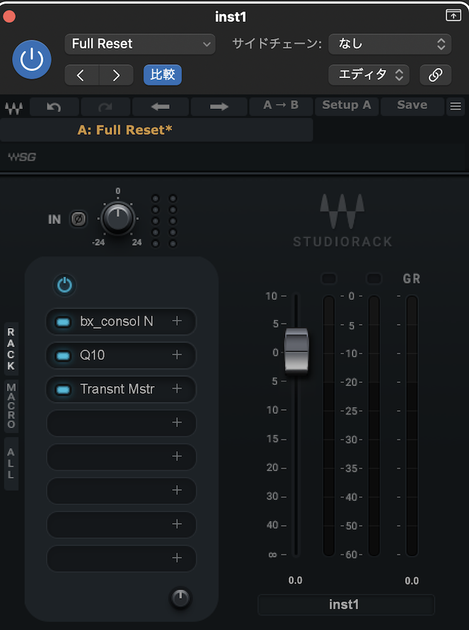Toggle the Q10 slot on/off LED
The image size is (469, 630).
click(63, 355)
